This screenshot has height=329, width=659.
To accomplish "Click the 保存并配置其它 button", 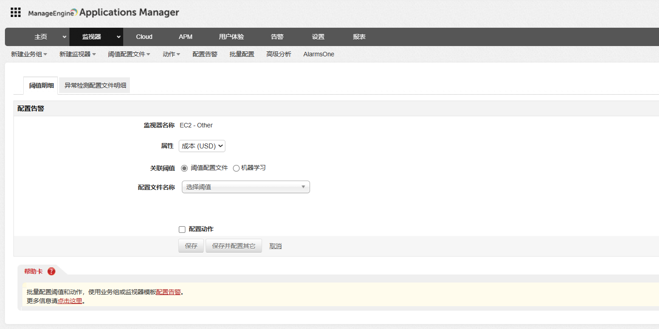I will click(x=234, y=246).
